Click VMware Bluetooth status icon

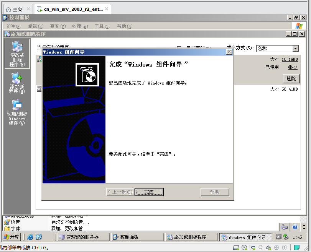click(285, 247)
